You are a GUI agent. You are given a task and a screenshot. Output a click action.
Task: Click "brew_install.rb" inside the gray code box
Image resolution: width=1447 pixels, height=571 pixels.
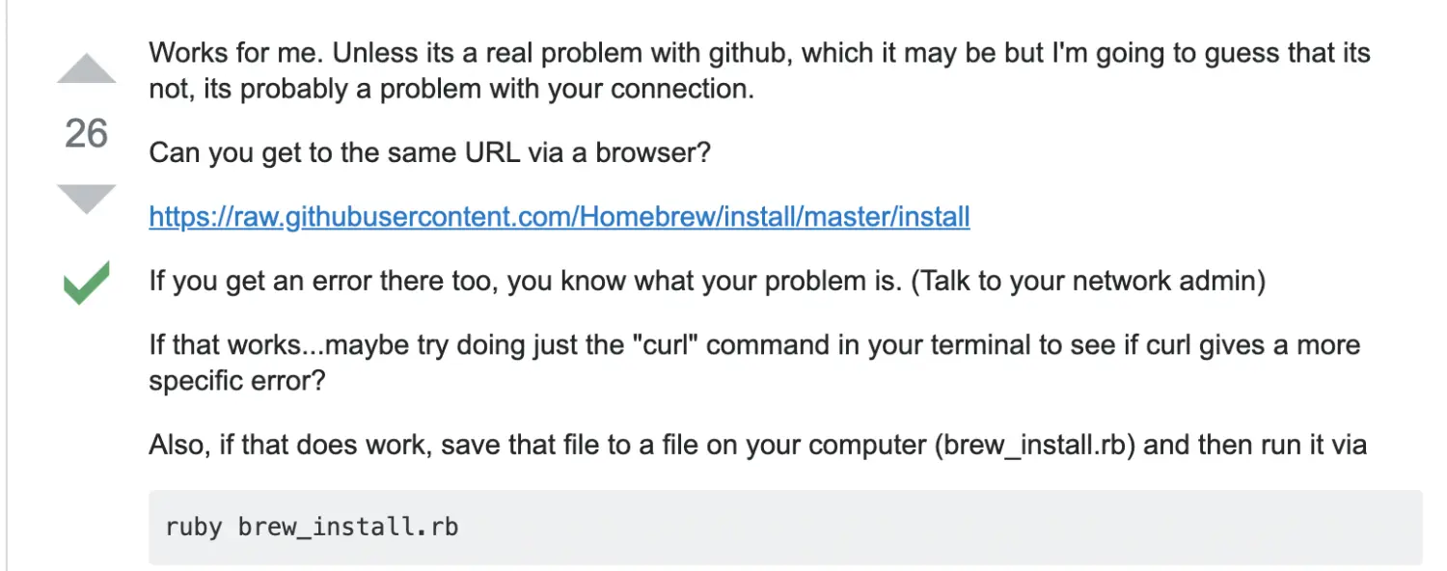(x=348, y=528)
